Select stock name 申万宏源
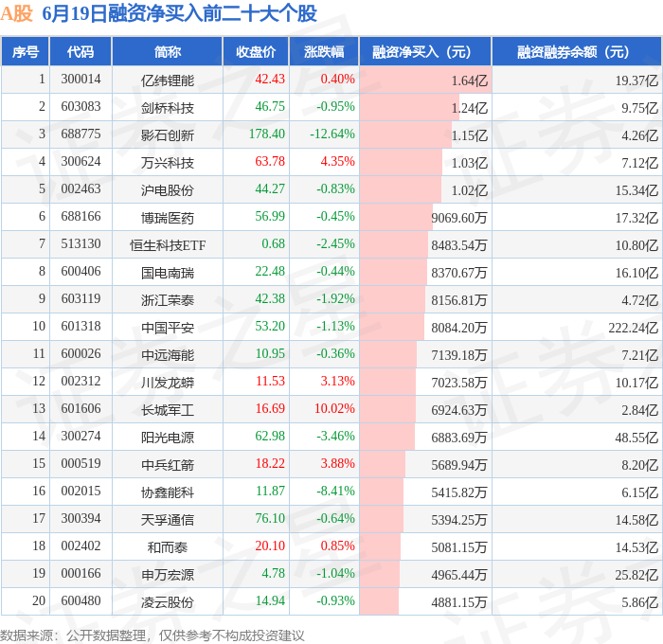This screenshot has height=644, width=663. (x=168, y=575)
